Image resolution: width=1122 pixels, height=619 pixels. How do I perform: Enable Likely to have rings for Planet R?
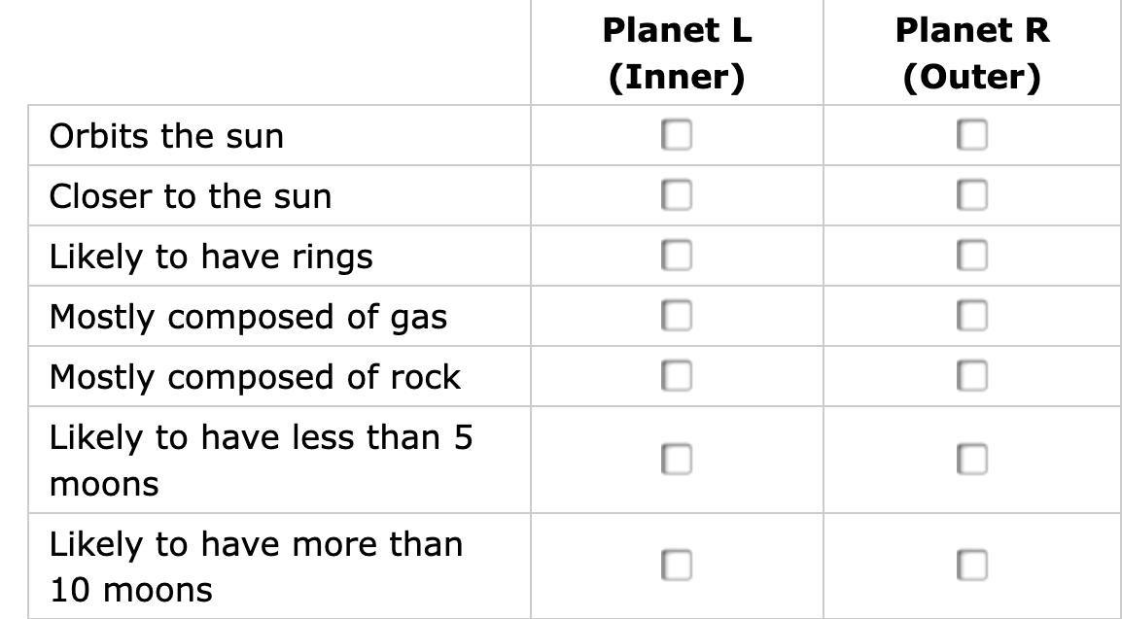(x=971, y=256)
